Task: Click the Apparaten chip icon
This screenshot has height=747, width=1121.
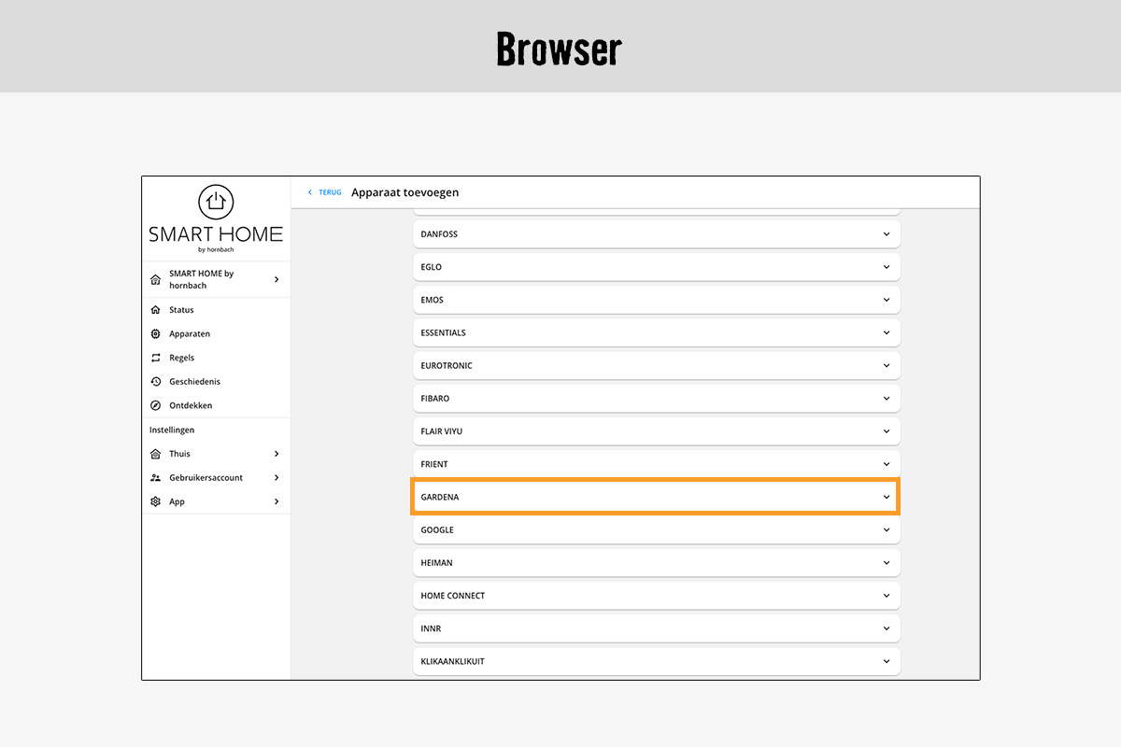Action: pyautogui.click(x=156, y=333)
